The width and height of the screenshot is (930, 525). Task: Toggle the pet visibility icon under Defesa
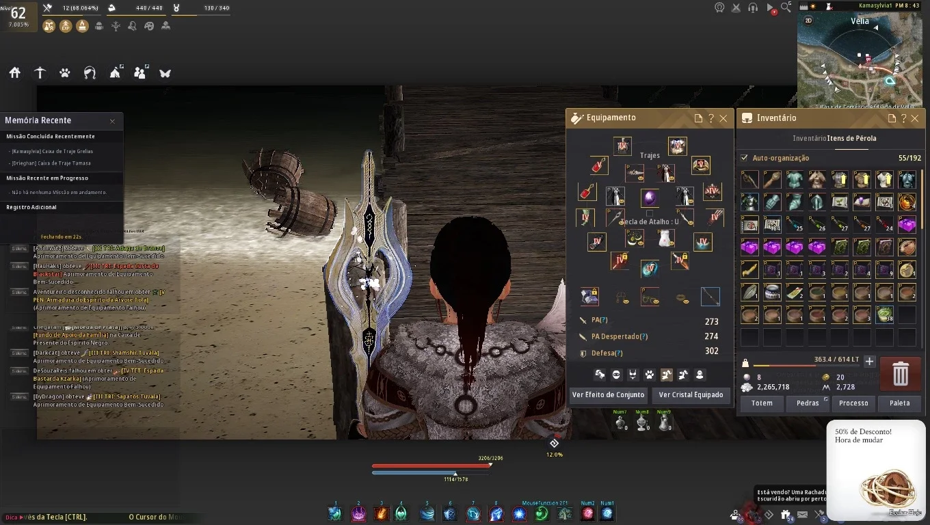pyautogui.click(x=650, y=375)
